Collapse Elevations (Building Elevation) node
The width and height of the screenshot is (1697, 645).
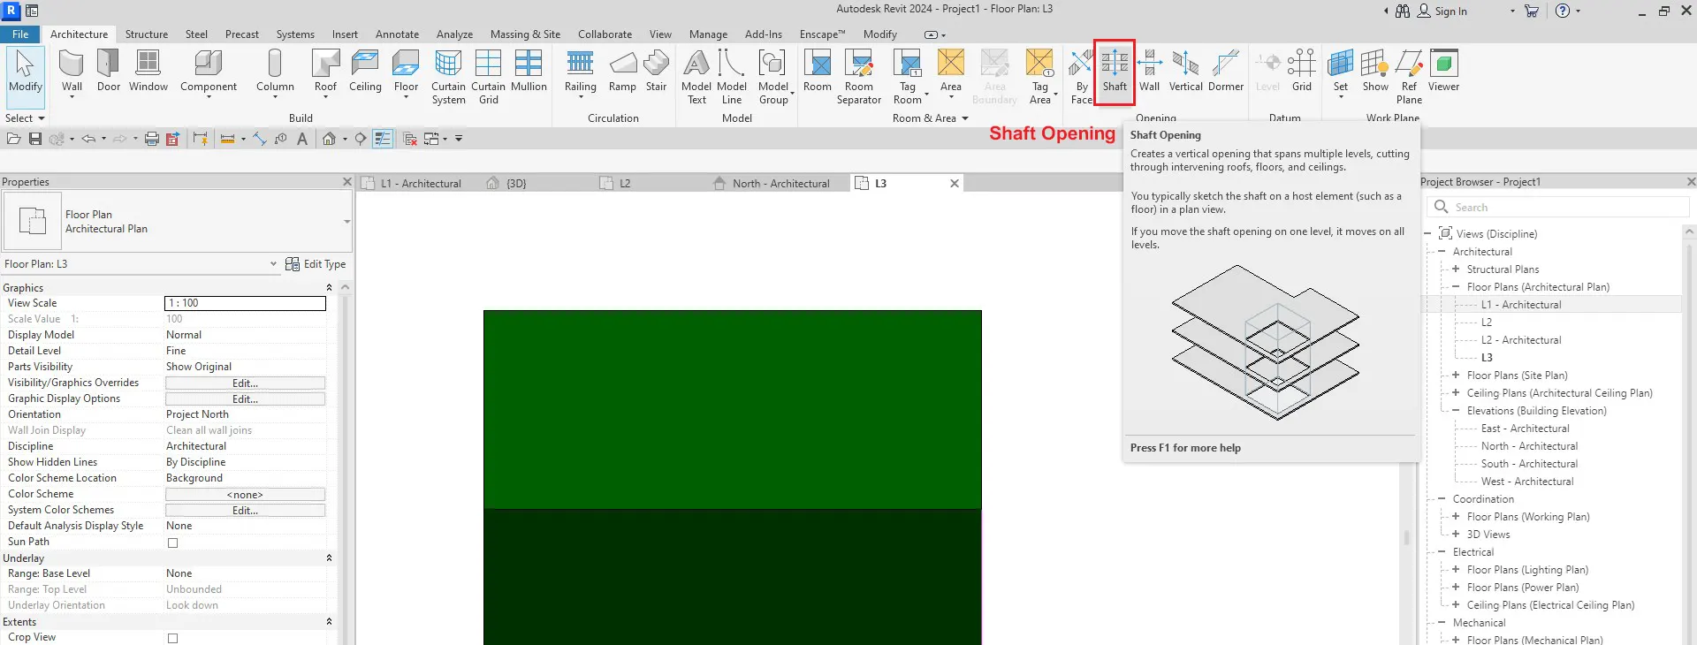click(1456, 411)
